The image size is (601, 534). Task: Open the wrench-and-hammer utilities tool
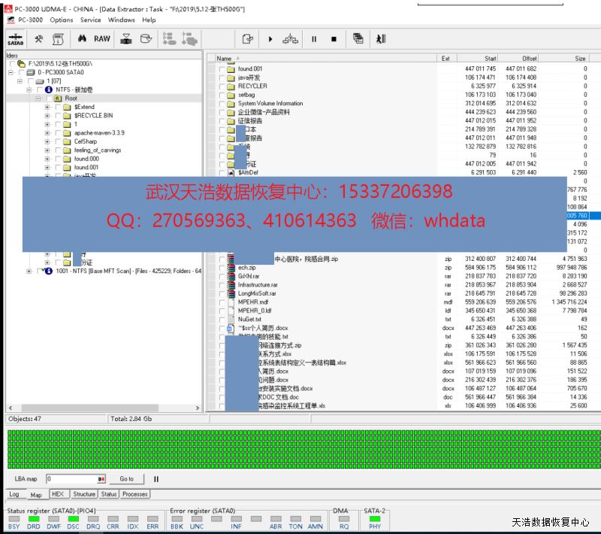(39, 39)
